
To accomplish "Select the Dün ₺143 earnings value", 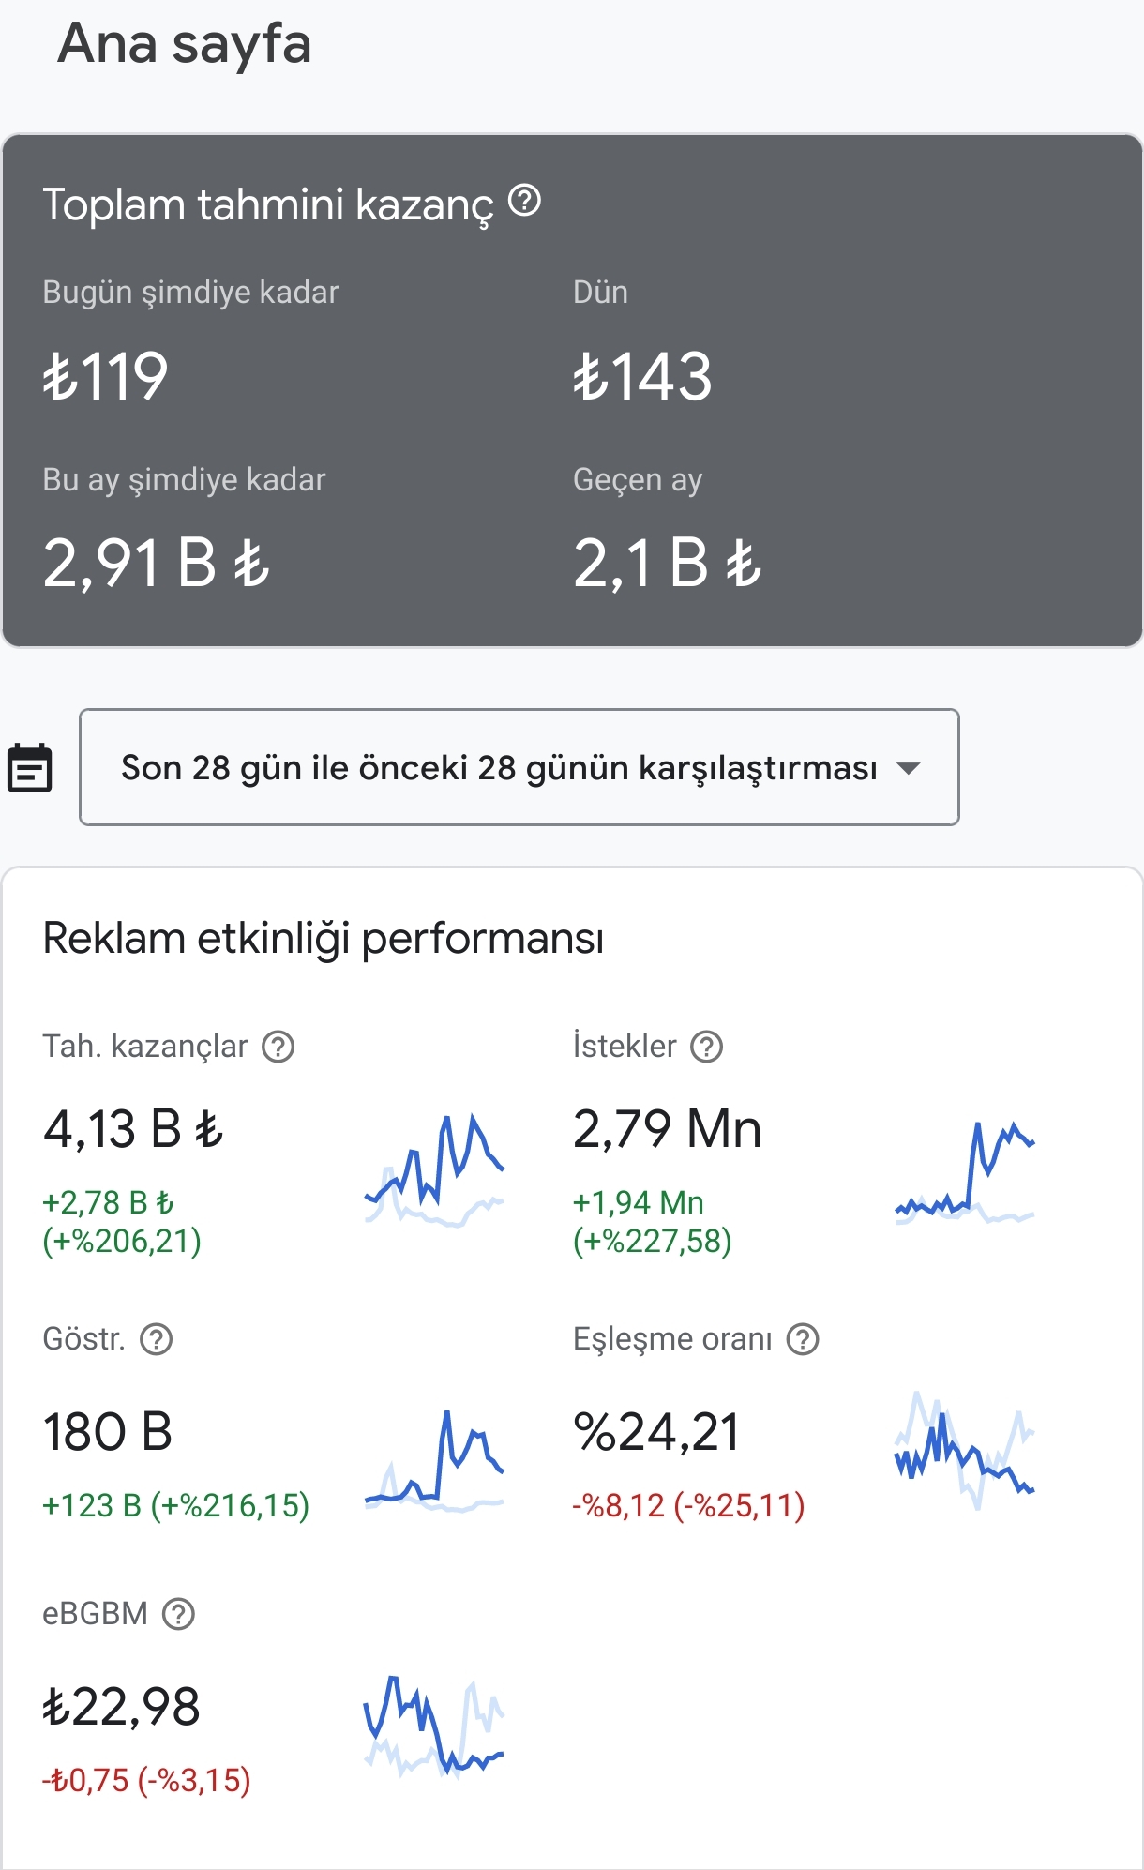I will [x=642, y=376].
